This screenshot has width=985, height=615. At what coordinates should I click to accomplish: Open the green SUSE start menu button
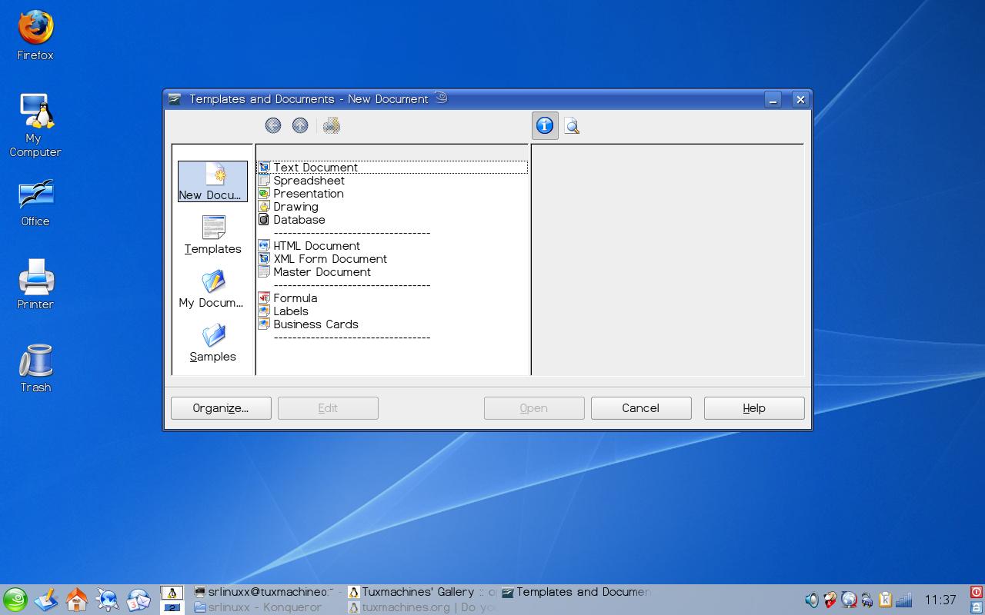15,600
